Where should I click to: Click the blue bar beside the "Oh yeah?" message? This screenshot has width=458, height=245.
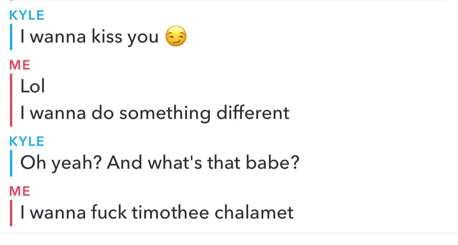click(x=11, y=163)
